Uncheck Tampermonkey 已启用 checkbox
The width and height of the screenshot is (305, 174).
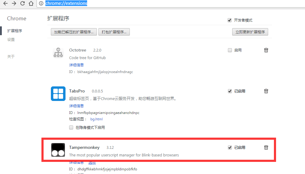(230, 148)
